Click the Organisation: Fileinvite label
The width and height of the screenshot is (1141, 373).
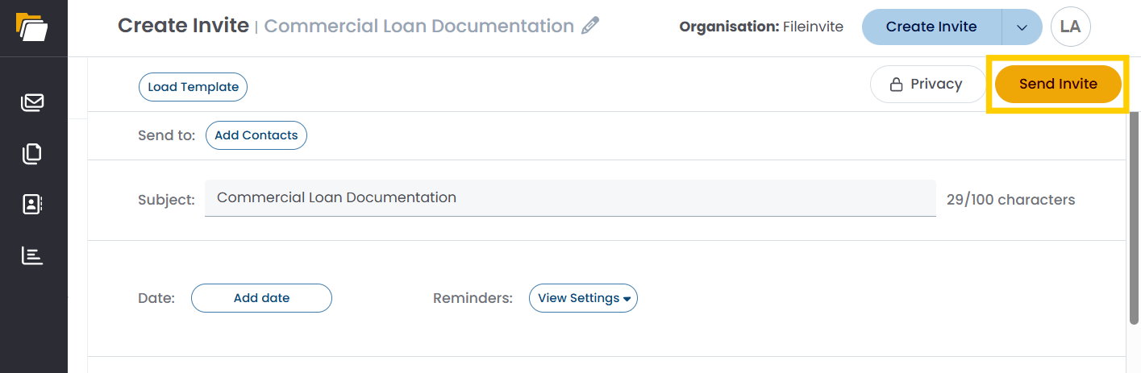pyautogui.click(x=760, y=27)
